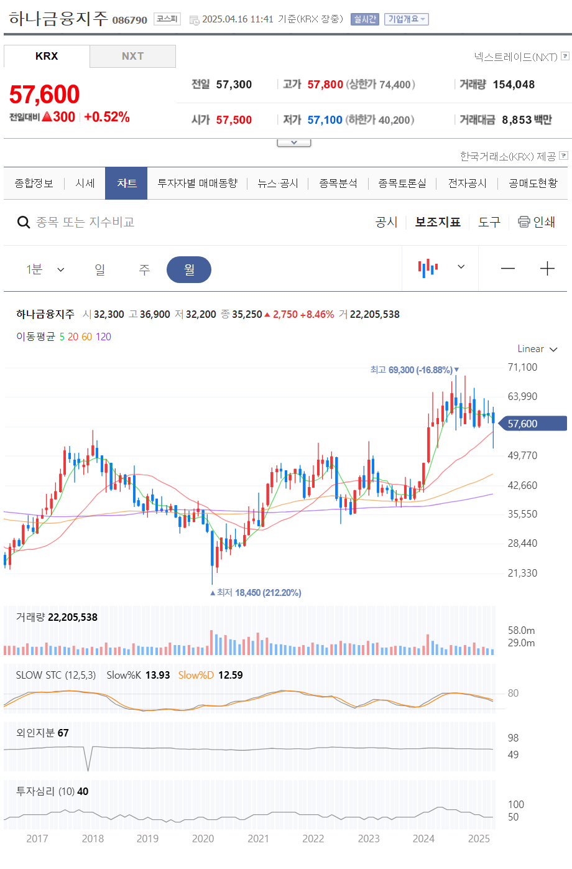Click the 넥스트레이드(NXT) link
Screen dimensions: 572x869
(x=515, y=57)
